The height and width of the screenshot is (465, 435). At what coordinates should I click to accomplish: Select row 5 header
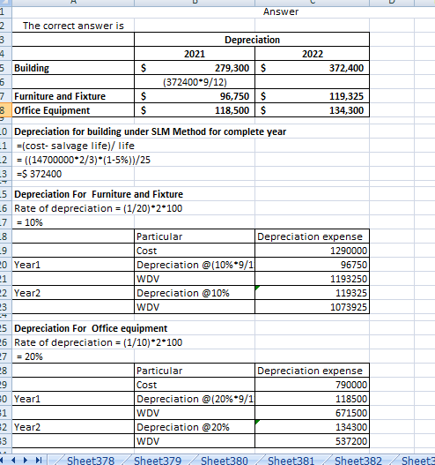point(5,68)
